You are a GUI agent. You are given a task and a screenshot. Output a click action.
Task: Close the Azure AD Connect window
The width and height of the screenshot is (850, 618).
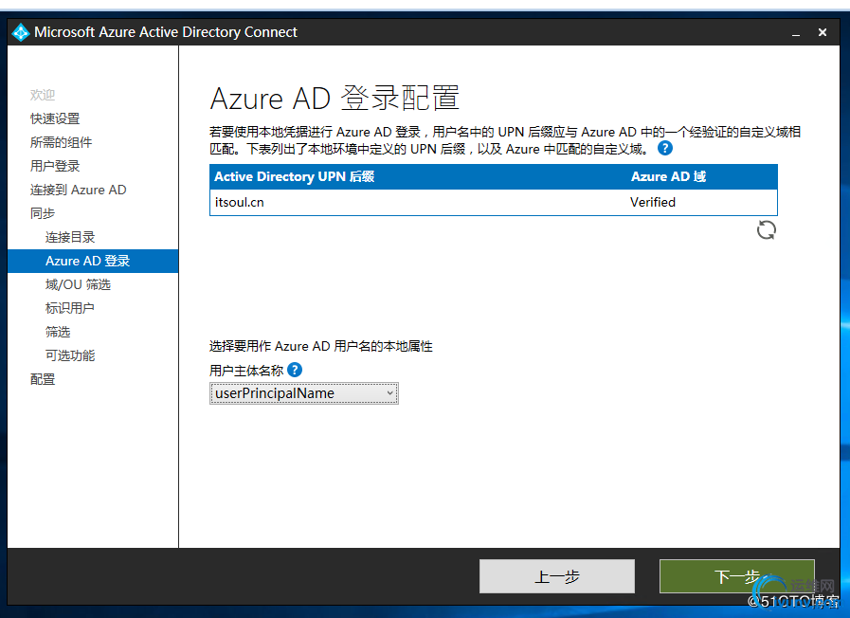coord(823,32)
